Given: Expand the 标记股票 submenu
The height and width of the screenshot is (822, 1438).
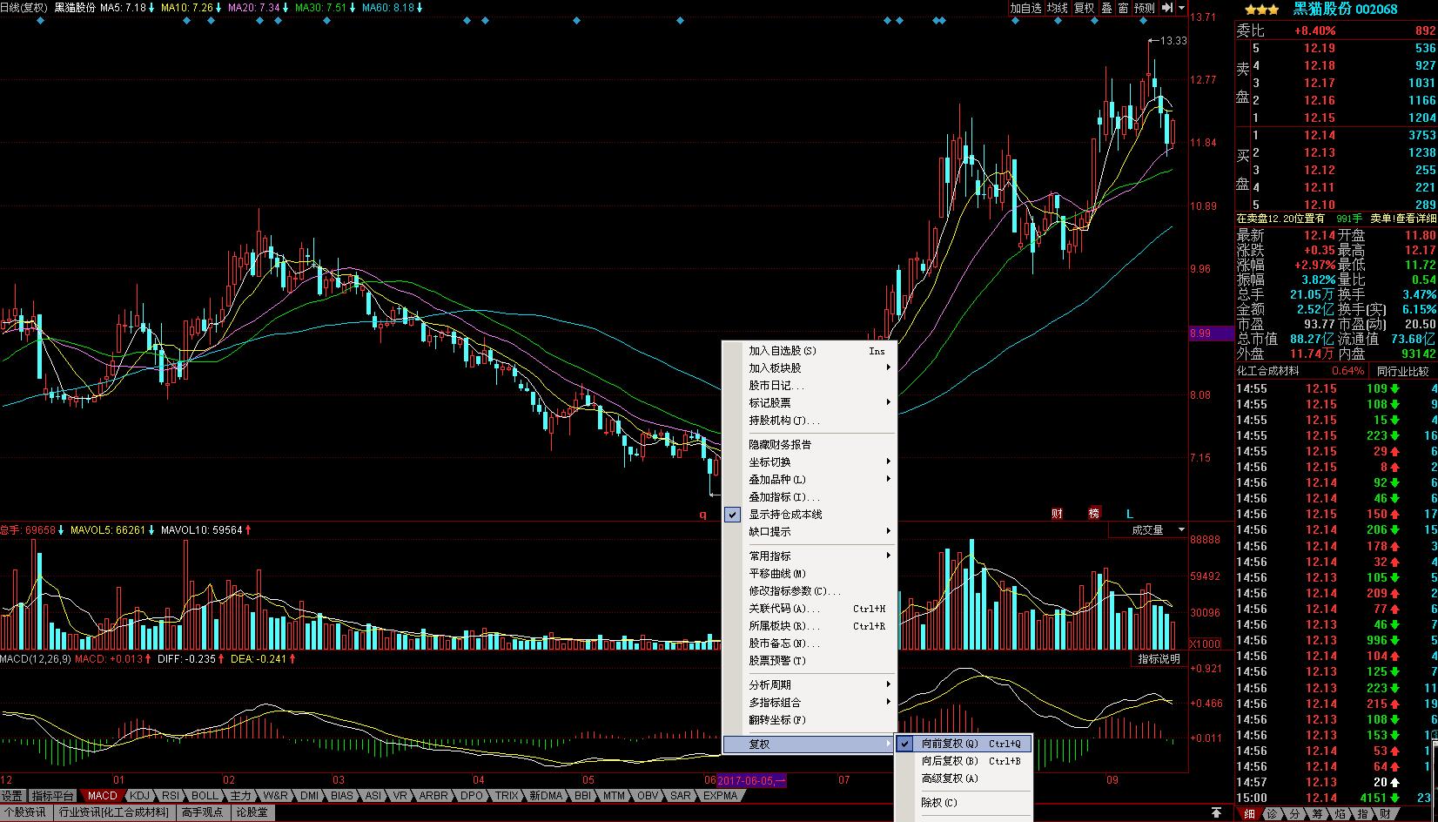Looking at the screenshot, I should pyautogui.click(x=809, y=403).
